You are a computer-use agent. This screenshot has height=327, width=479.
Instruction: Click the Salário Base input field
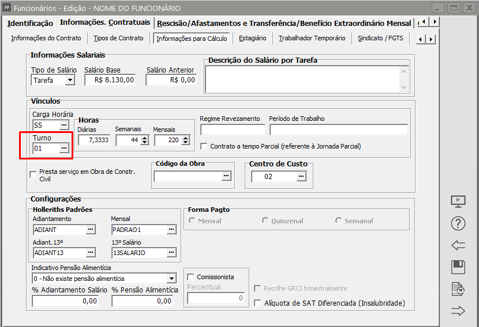coord(110,81)
